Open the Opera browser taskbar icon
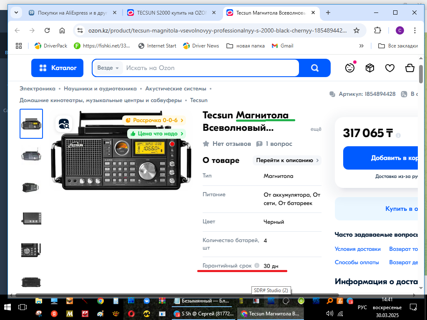 131,314
